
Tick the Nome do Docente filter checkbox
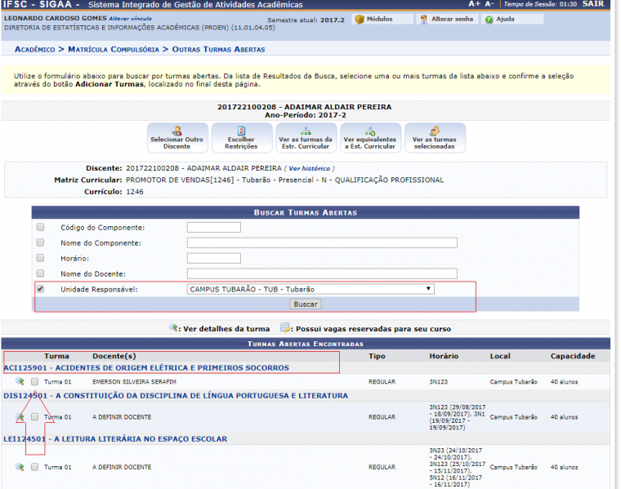click(40, 273)
